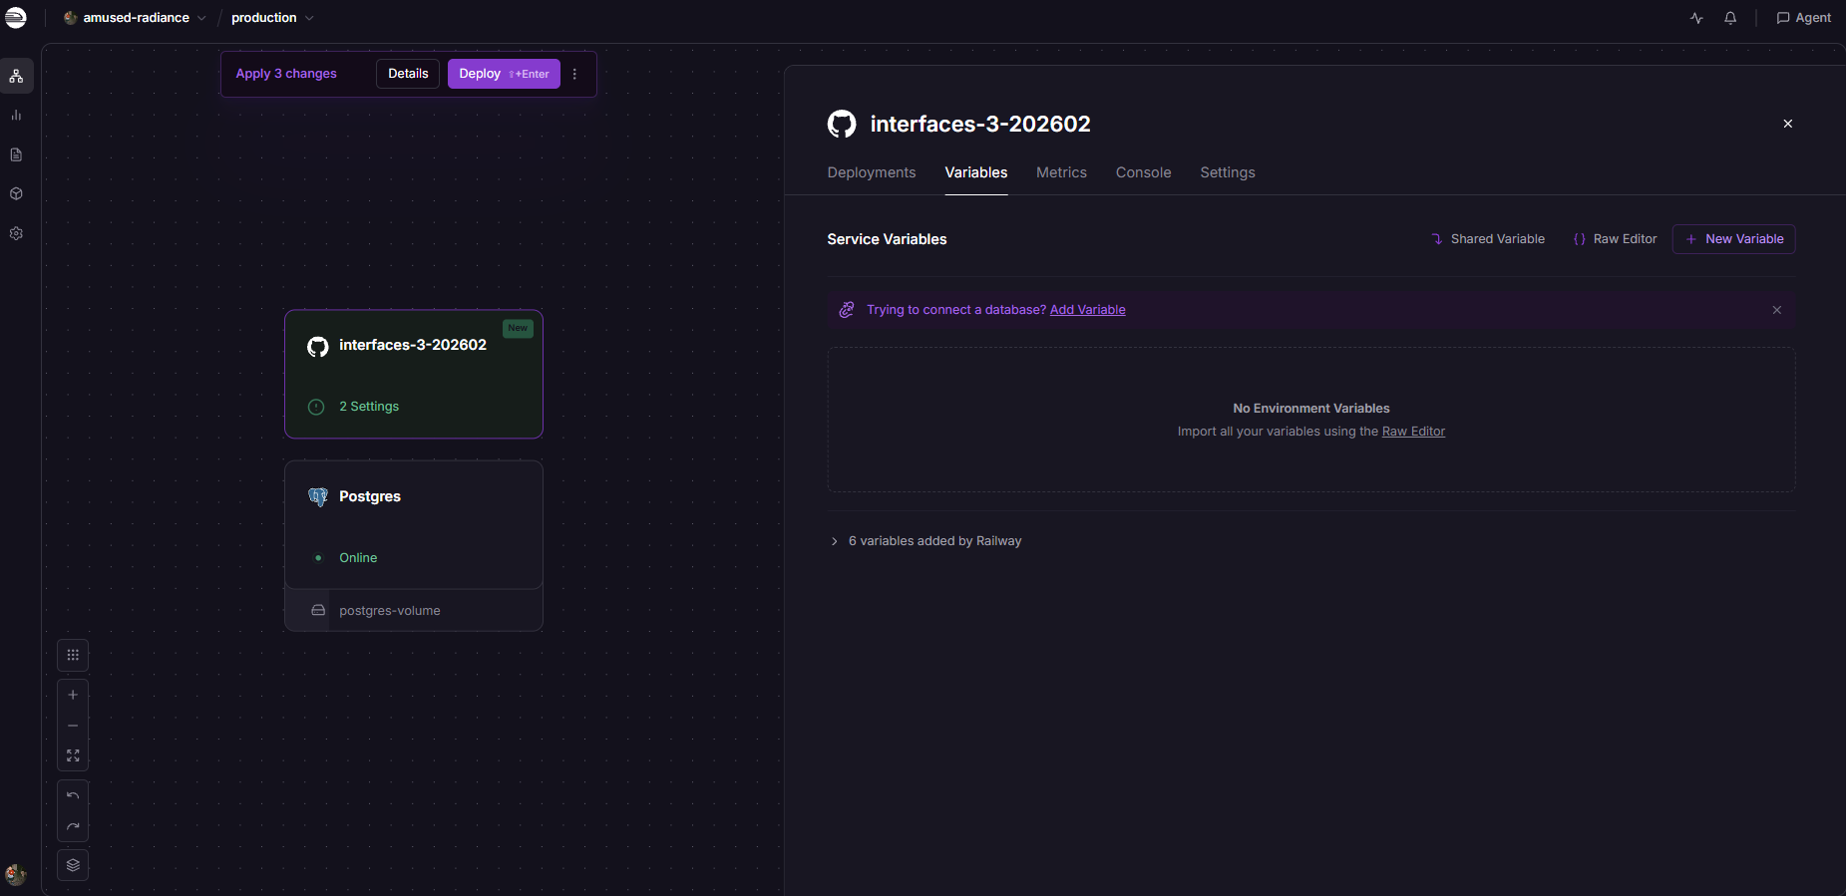This screenshot has width=1846, height=896.
Task: Open the activity pulse icon
Action: click(1696, 18)
